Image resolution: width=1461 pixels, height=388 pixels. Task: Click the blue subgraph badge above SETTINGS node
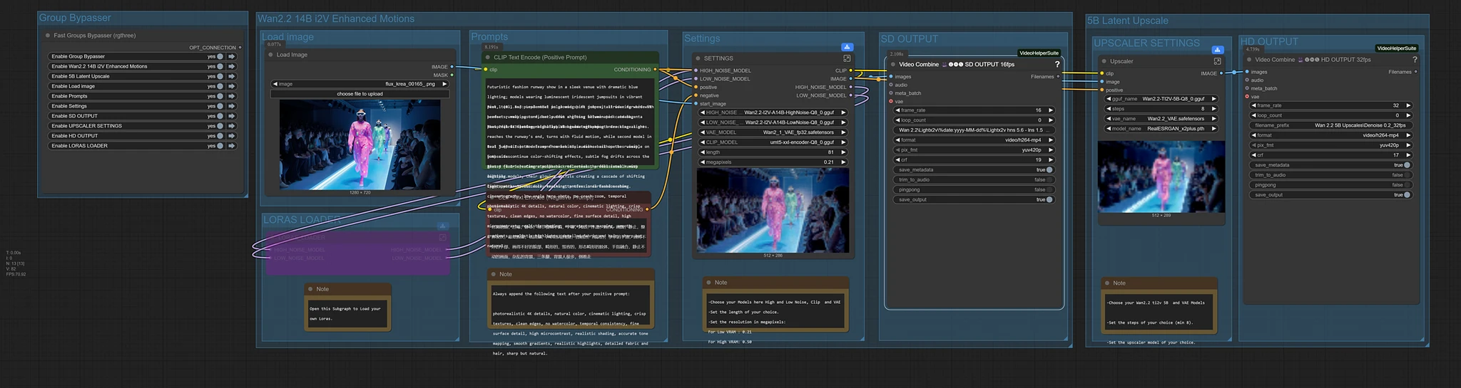[847, 47]
